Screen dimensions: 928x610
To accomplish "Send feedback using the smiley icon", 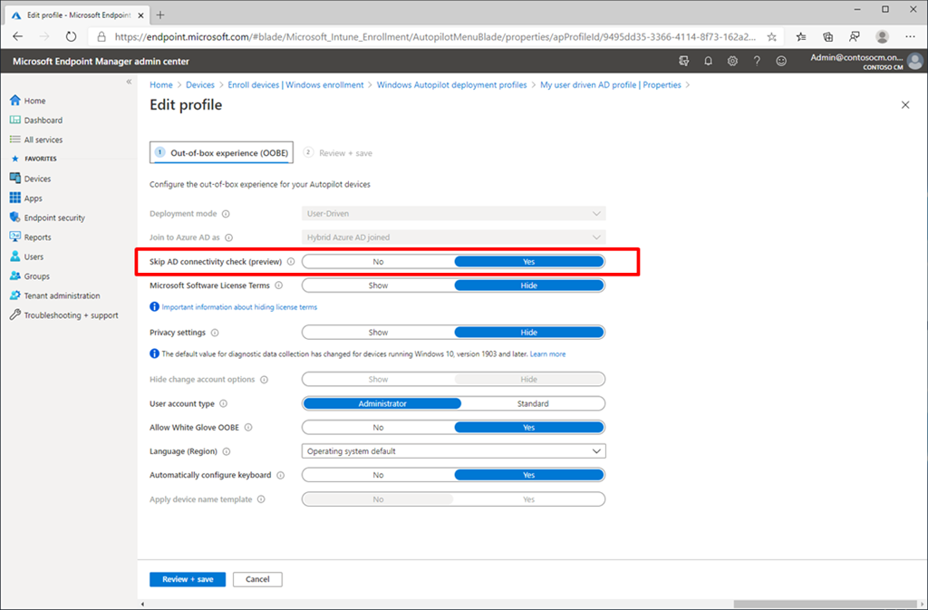I will 781,61.
